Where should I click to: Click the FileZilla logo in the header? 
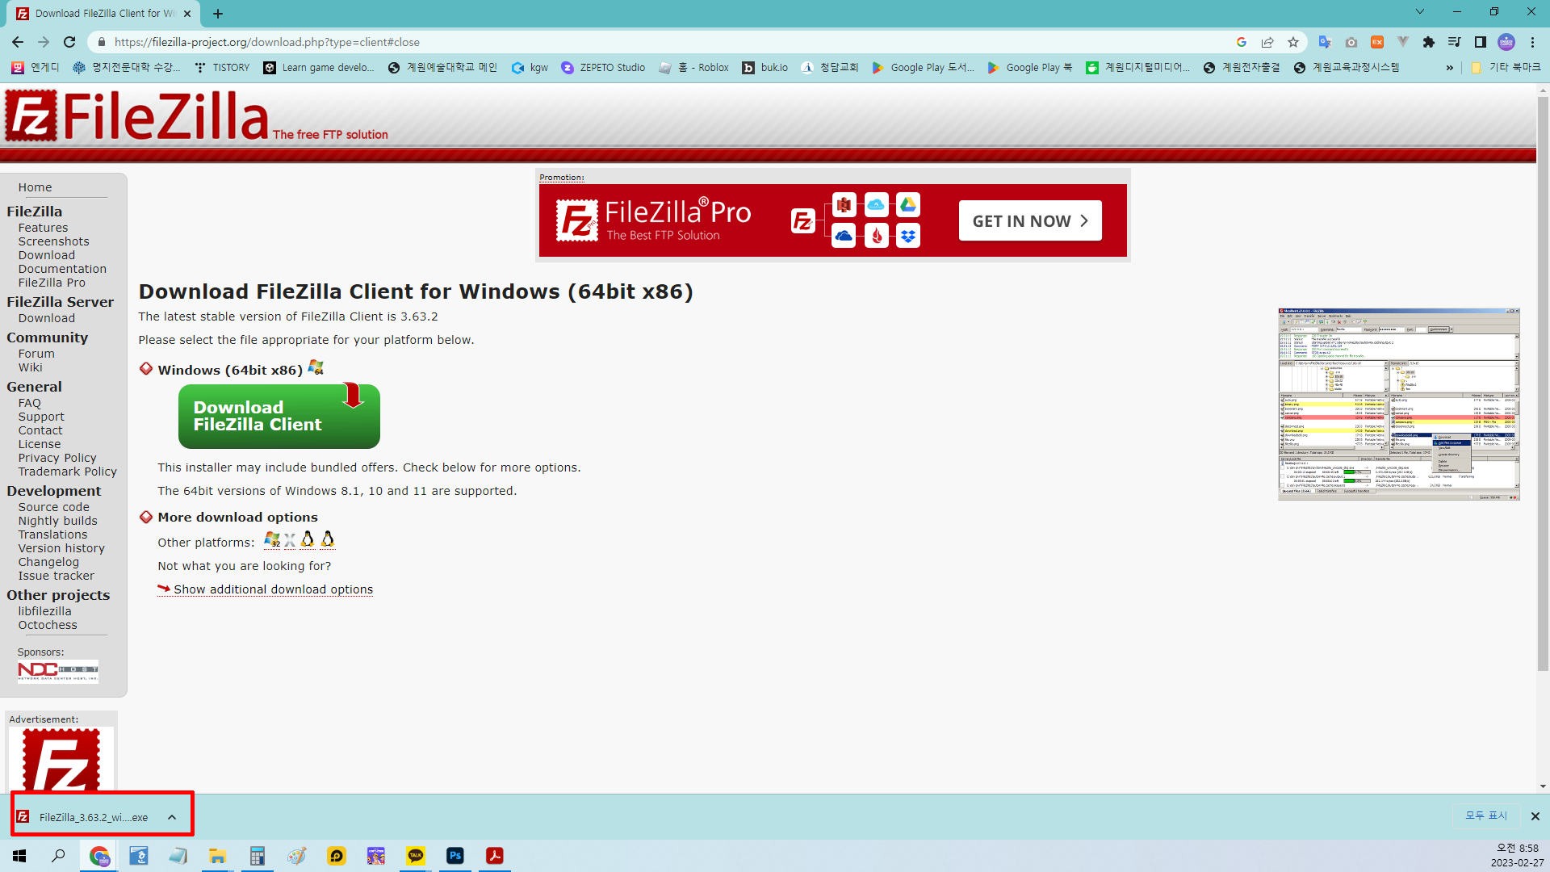pos(137,115)
